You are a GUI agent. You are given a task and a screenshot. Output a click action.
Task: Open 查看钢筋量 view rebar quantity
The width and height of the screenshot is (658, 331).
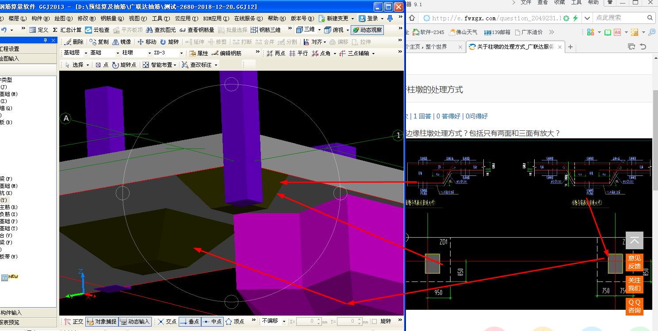pos(196,30)
